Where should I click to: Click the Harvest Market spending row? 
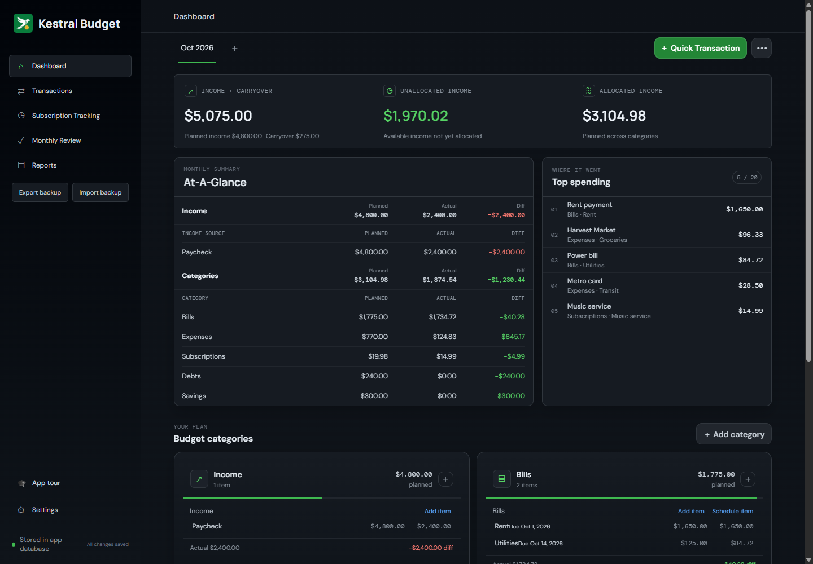pyautogui.click(x=657, y=235)
